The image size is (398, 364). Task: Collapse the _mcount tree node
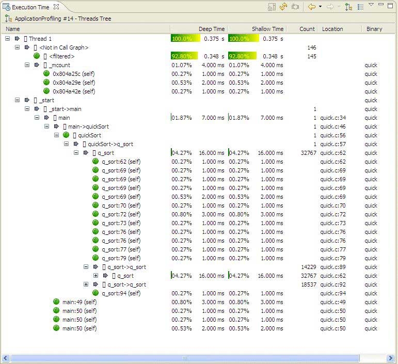pyautogui.click(x=27, y=65)
